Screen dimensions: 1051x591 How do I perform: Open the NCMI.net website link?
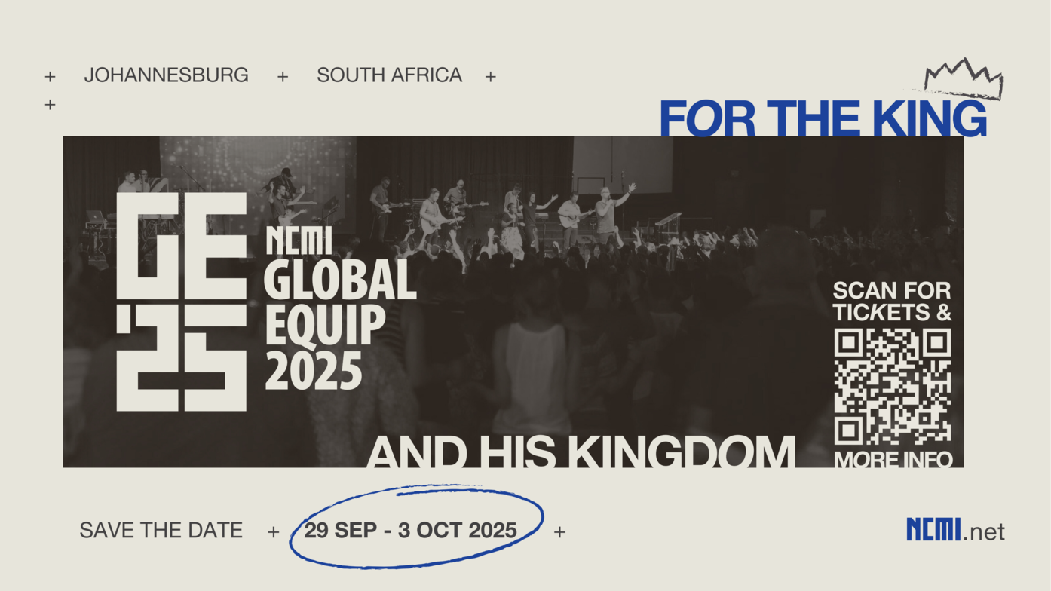pos(955,530)
